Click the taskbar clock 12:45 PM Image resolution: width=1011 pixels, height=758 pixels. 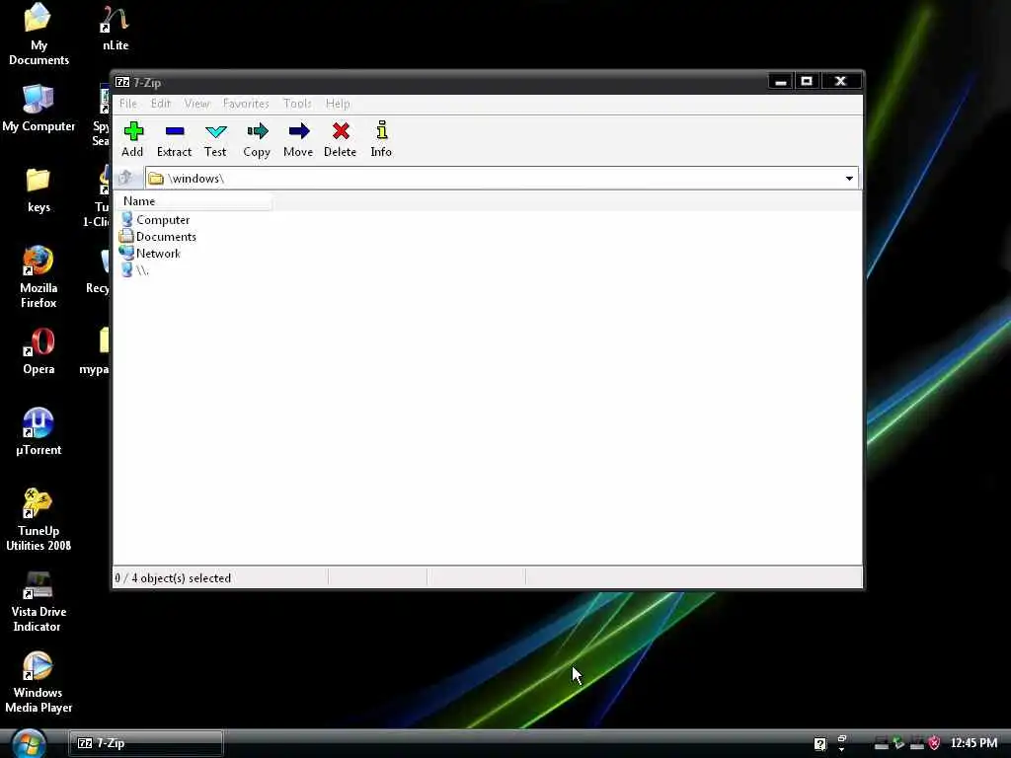point(973,743)
